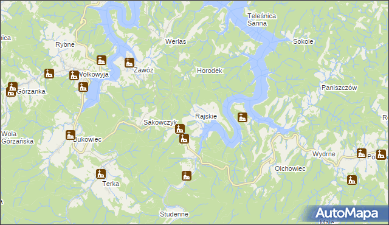Click church icon just right of Wydrne
389x225 pixels.
(x=362, y=153)
